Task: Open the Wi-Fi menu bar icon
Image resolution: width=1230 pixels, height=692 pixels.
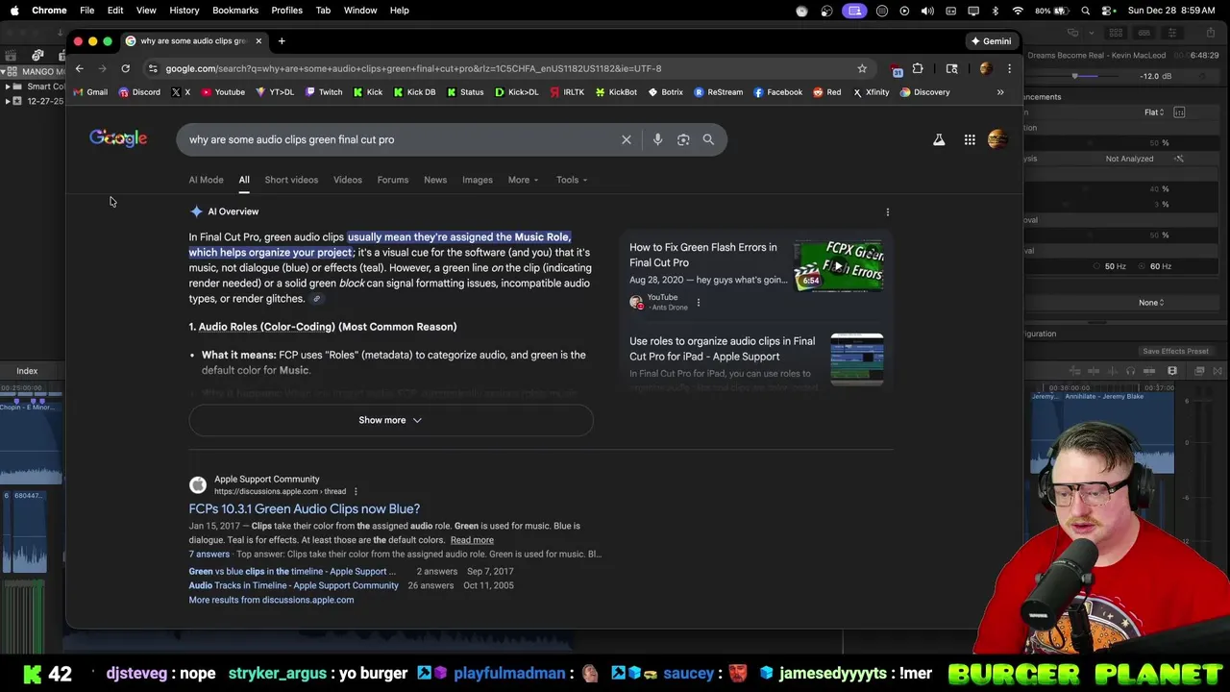Action: click(1018, 11)
